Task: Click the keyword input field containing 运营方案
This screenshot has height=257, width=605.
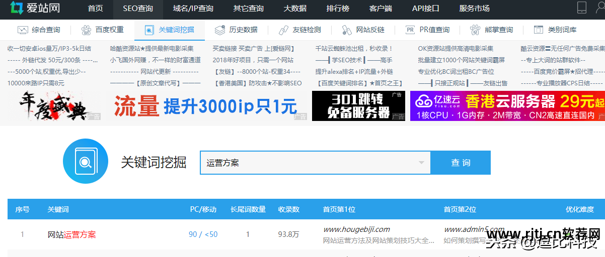Action: tap(315, 163)
